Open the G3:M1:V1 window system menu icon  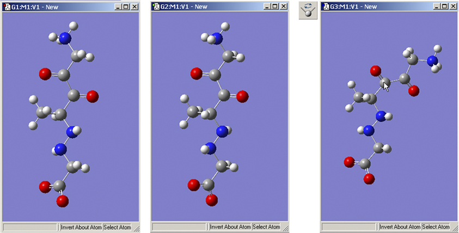[326, 7]
